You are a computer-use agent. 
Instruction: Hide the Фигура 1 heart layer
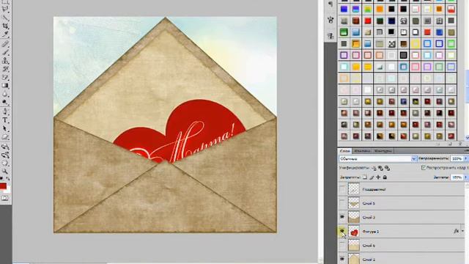(342, 231)
